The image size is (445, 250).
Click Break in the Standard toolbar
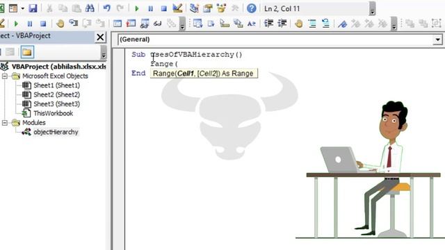tap(150, 8)
